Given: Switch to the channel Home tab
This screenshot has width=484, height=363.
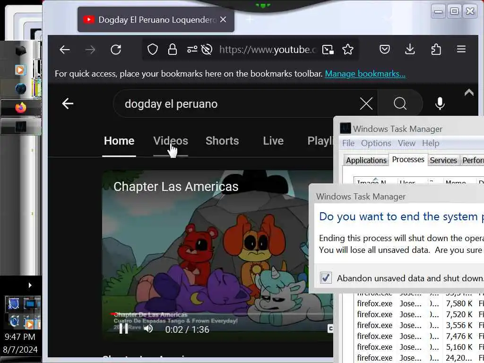Looking at the screenshot, I should [119, 141].
